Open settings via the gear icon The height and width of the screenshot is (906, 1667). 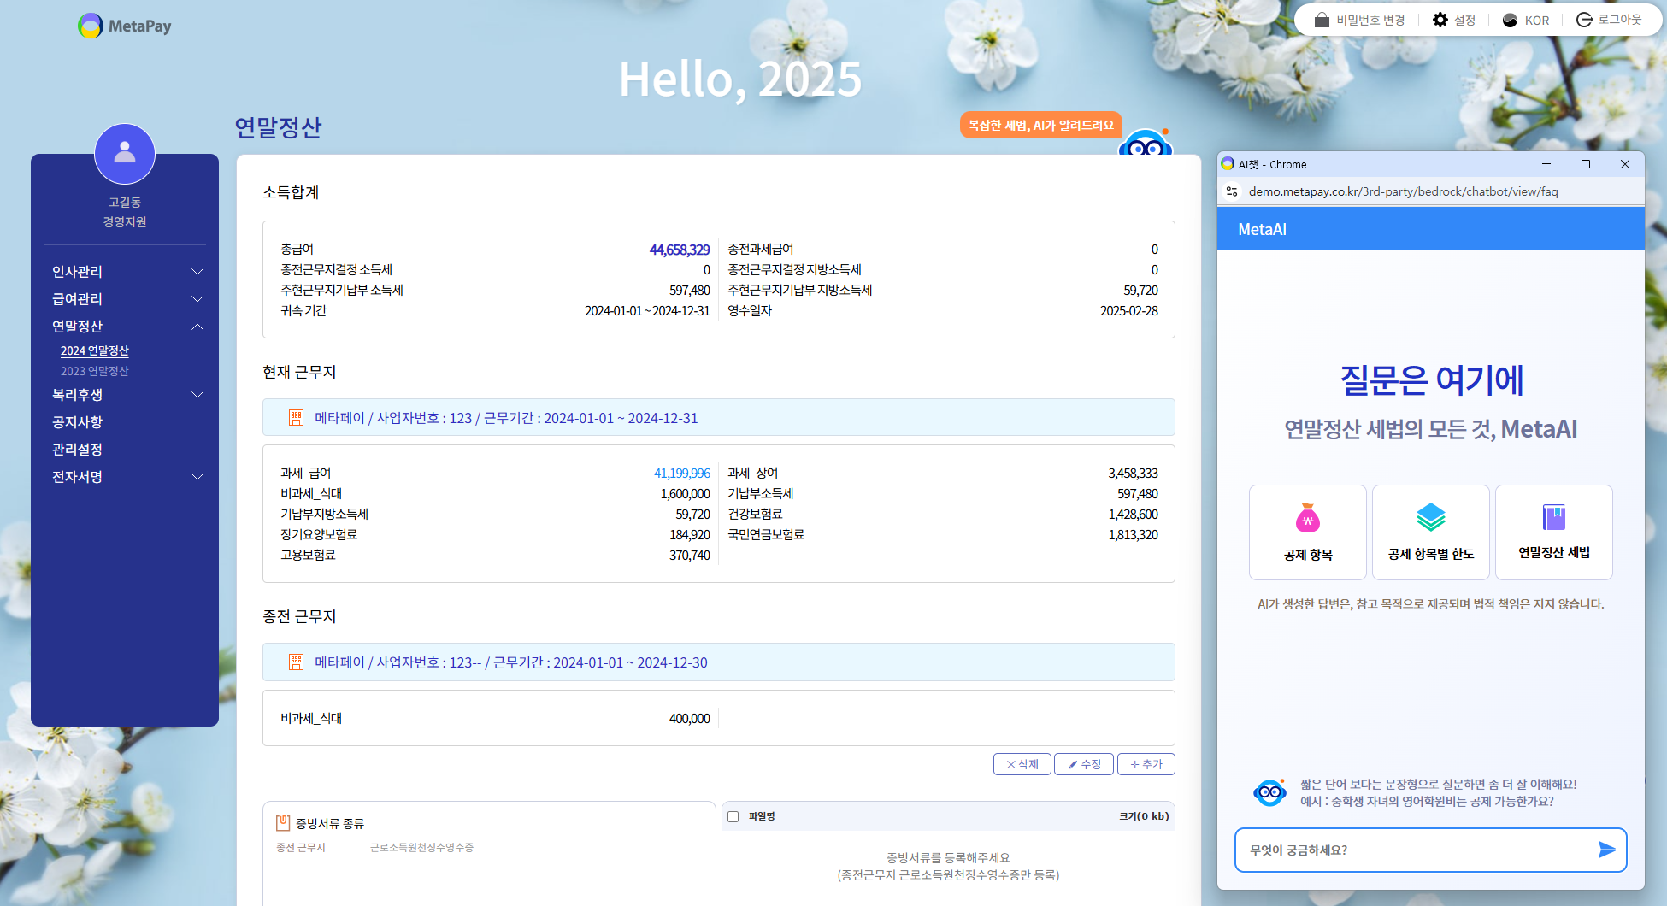click(1440, 20)
